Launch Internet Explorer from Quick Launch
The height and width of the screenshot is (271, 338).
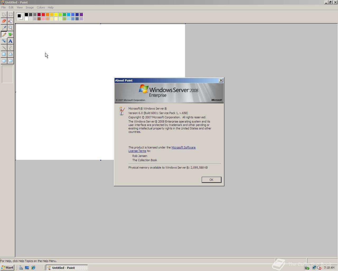point(33,268)
